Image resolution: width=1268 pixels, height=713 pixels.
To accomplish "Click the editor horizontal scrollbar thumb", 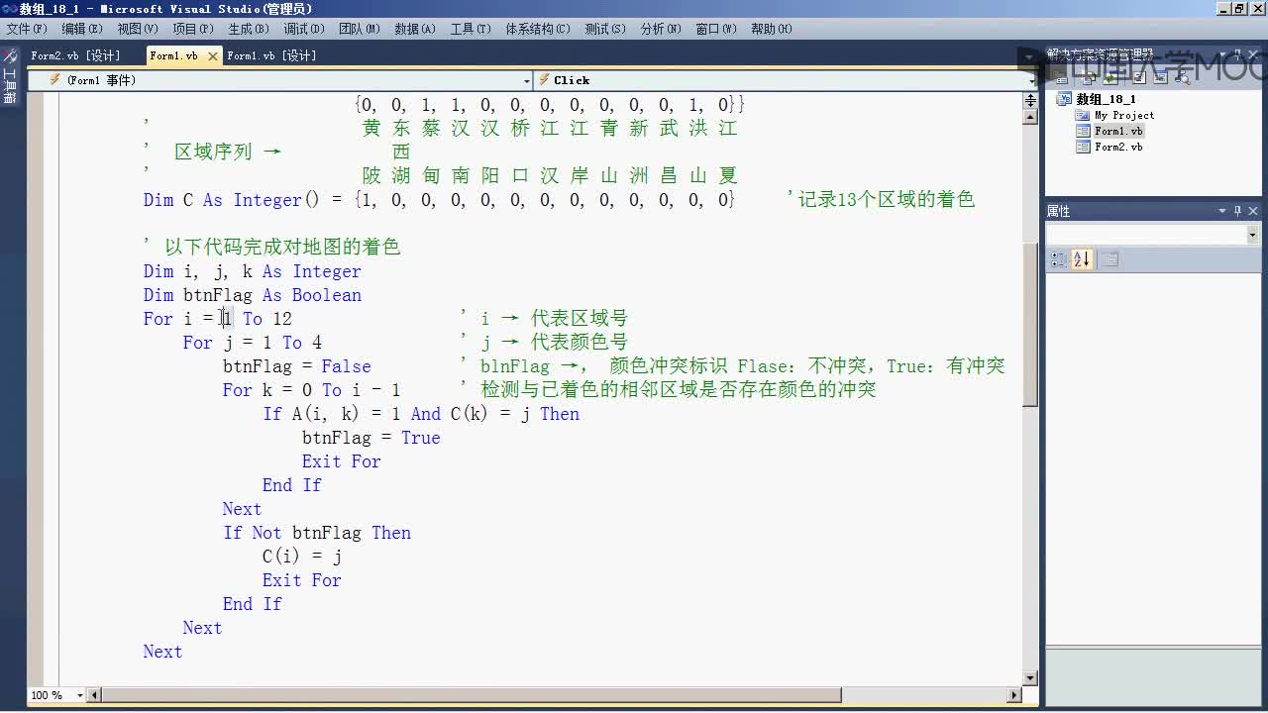I will coord(473,695).
